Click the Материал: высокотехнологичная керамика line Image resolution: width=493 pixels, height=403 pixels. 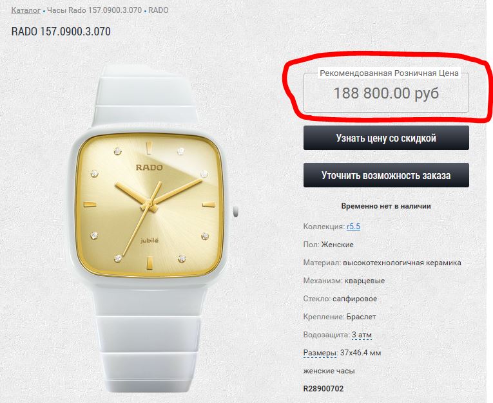click(382, 263)
